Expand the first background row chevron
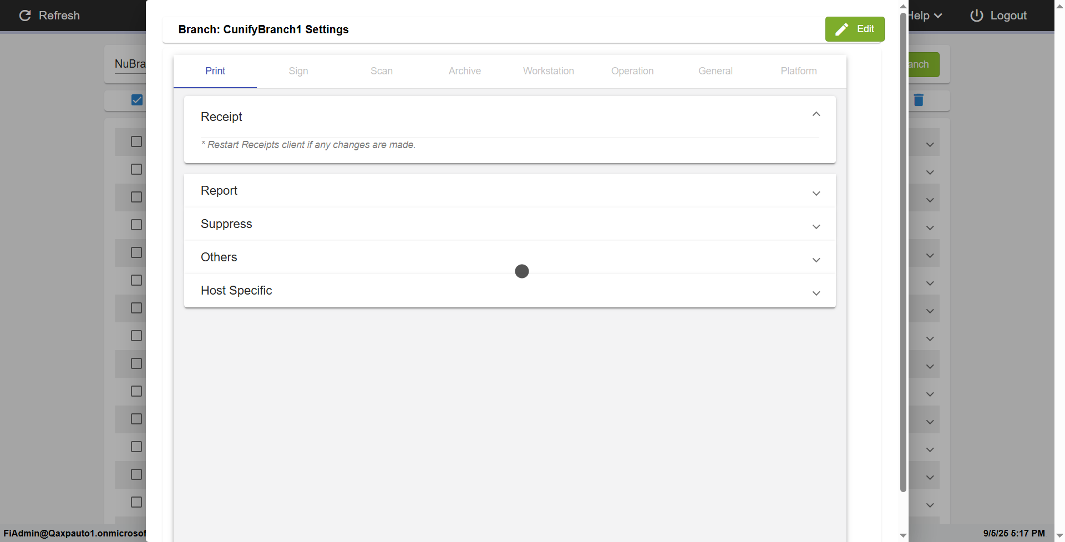Image resolution: width=1065 pixels, height=542 pixels. (930, 145)
